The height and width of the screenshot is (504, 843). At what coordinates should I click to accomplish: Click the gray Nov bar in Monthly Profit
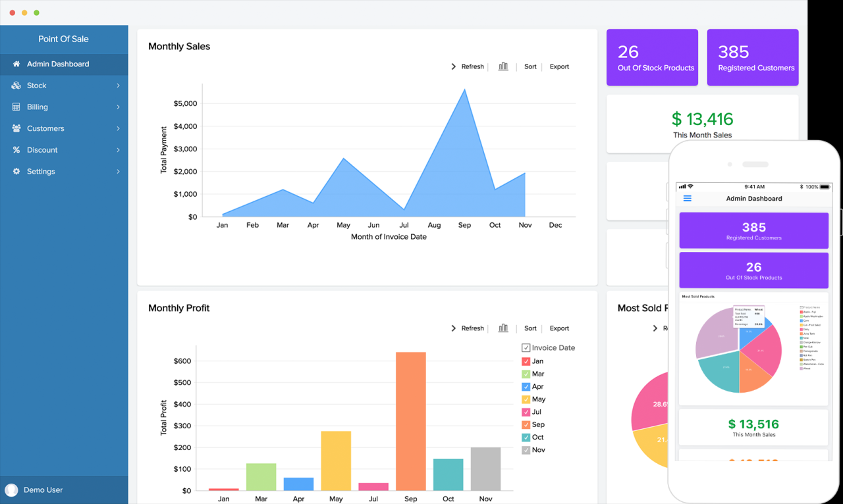click(485, 469)
